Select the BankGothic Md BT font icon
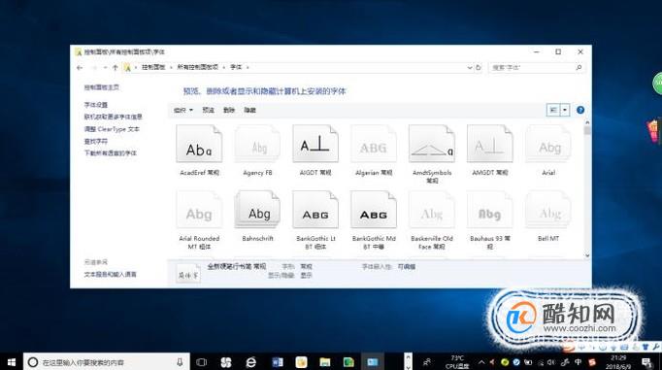 [x=374, y=210]
